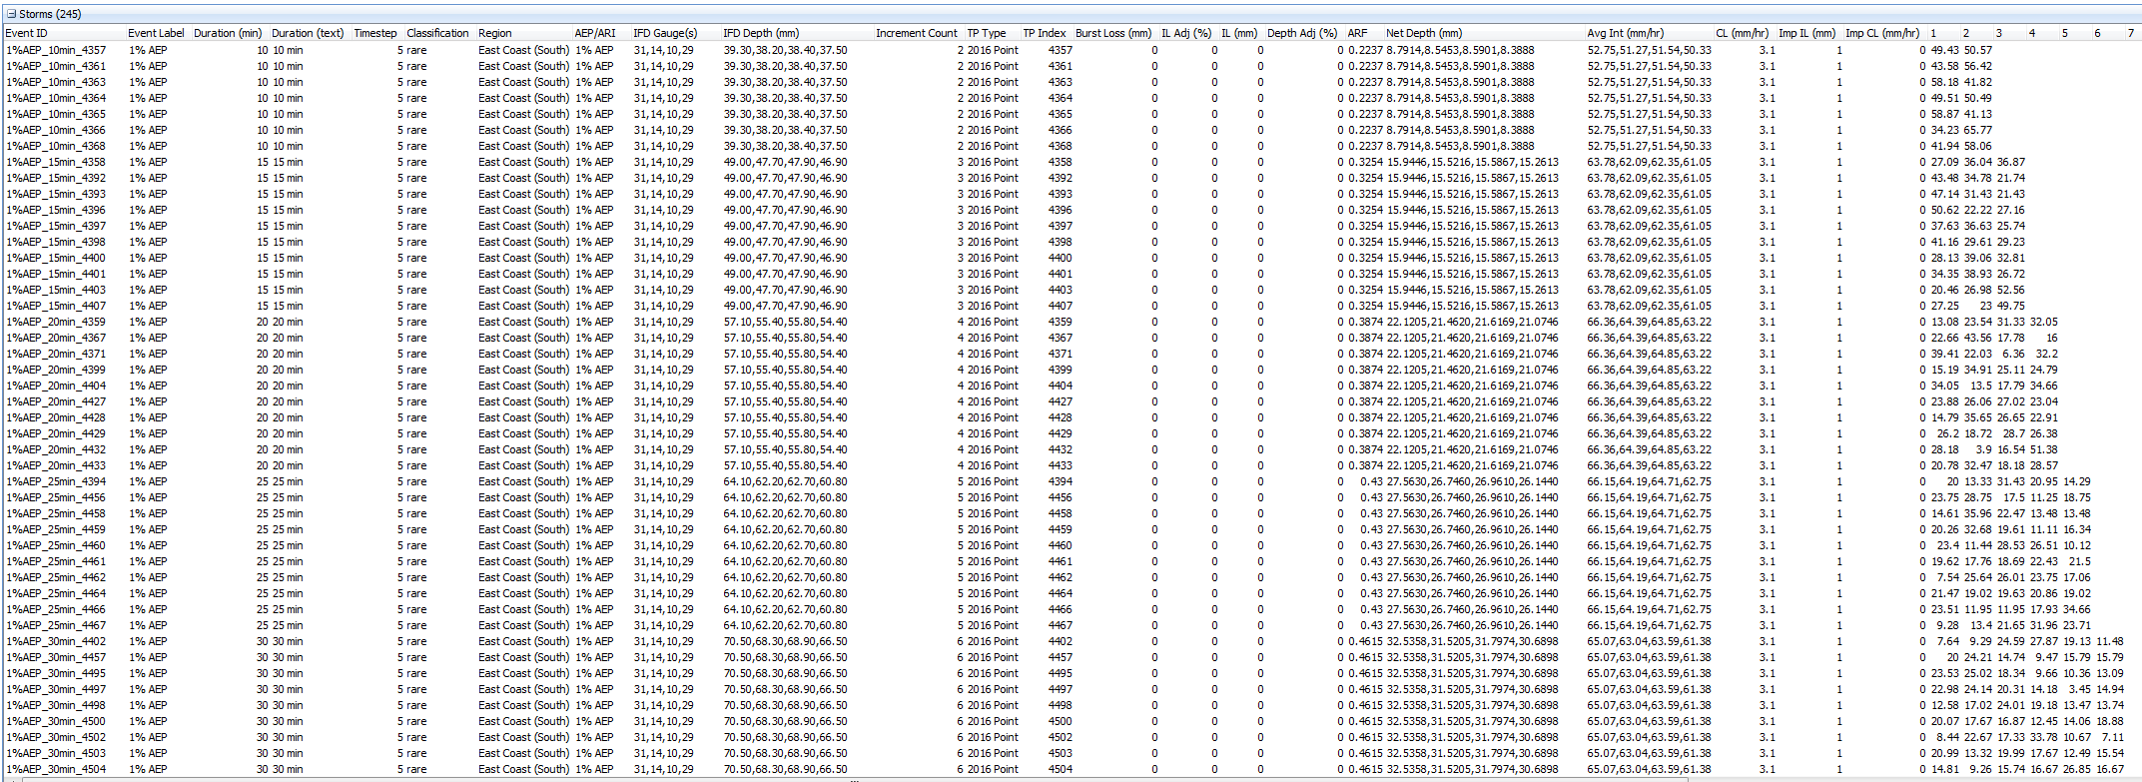This screenshot has width=2142, height=782.
Task: Sort by the Event ID column header
Action: click(27, 33)
